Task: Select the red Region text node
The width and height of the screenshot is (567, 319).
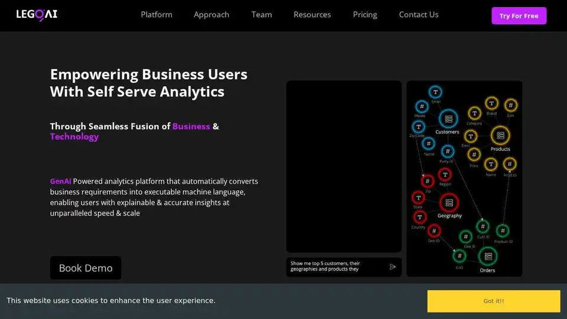Action: (x=445, y=174)
